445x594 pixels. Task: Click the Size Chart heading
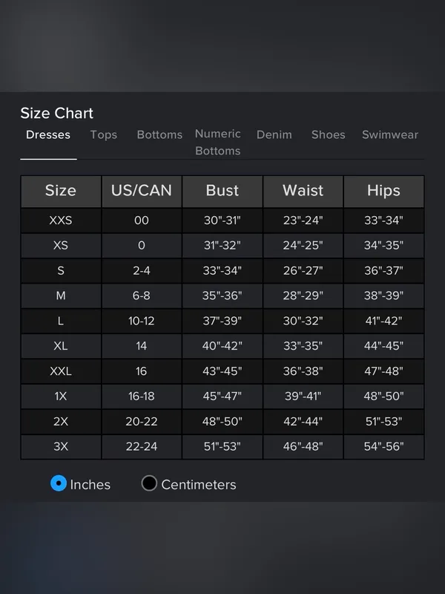(57, 114)
